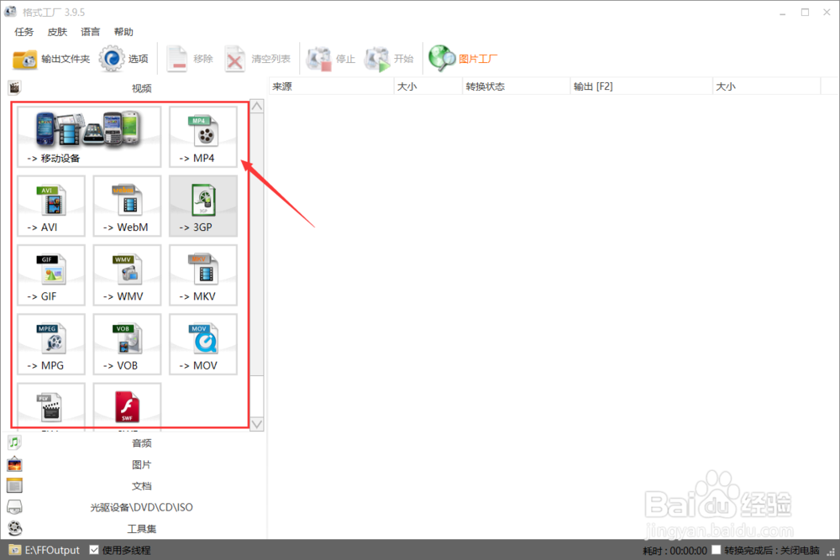This screenshot has height=560, width=840.
Task: Open the 输出文件夹 output folder
Action: click(51, 59)
